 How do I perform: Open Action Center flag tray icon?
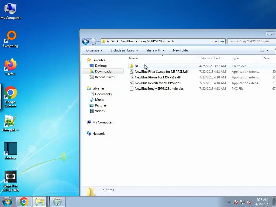coord(236,202)
